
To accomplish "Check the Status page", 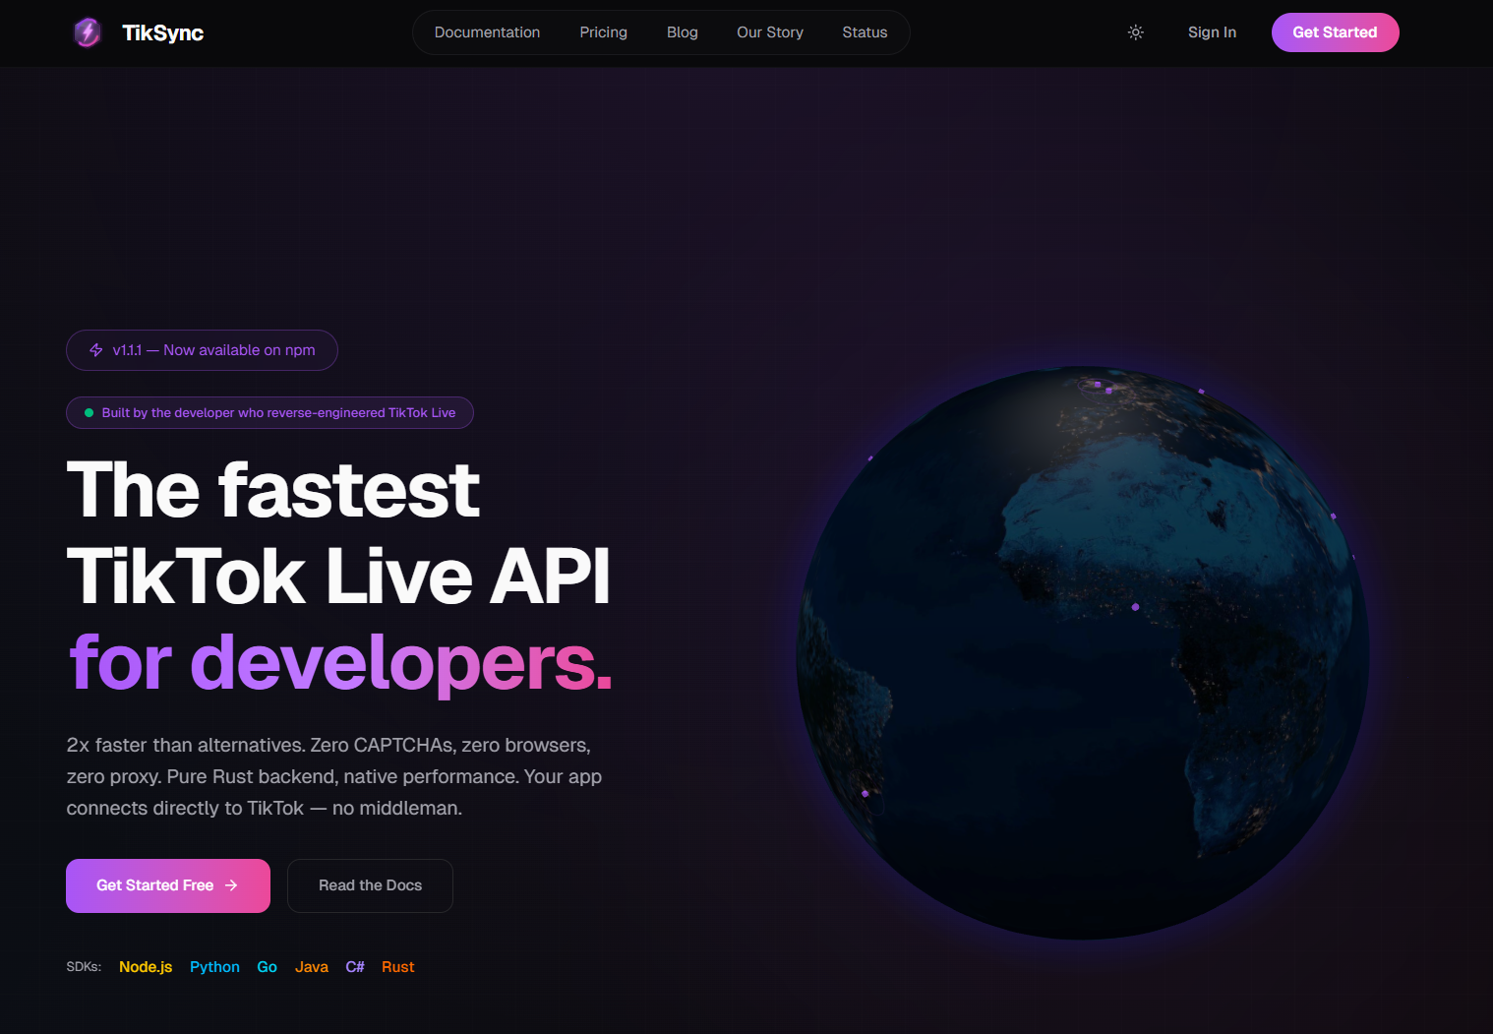I will click(865, 32).
